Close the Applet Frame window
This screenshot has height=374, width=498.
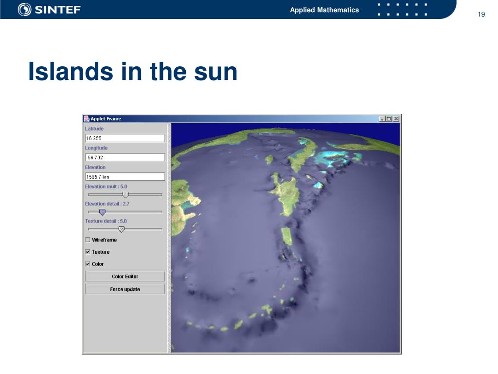click(x=396, y=119)
